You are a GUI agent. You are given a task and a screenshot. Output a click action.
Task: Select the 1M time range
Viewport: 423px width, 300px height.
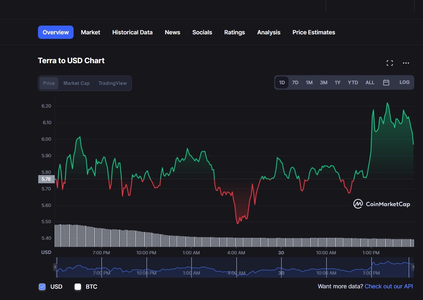tap(309, 83)
